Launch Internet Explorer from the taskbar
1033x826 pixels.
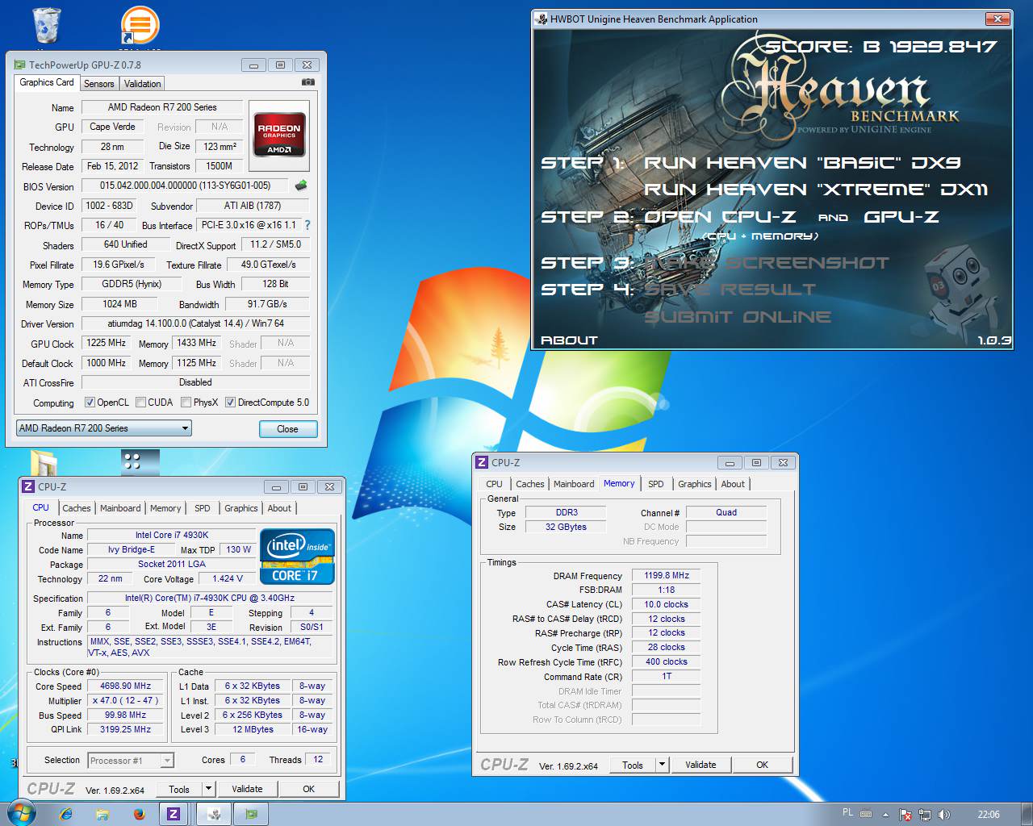tap(65, 814)
